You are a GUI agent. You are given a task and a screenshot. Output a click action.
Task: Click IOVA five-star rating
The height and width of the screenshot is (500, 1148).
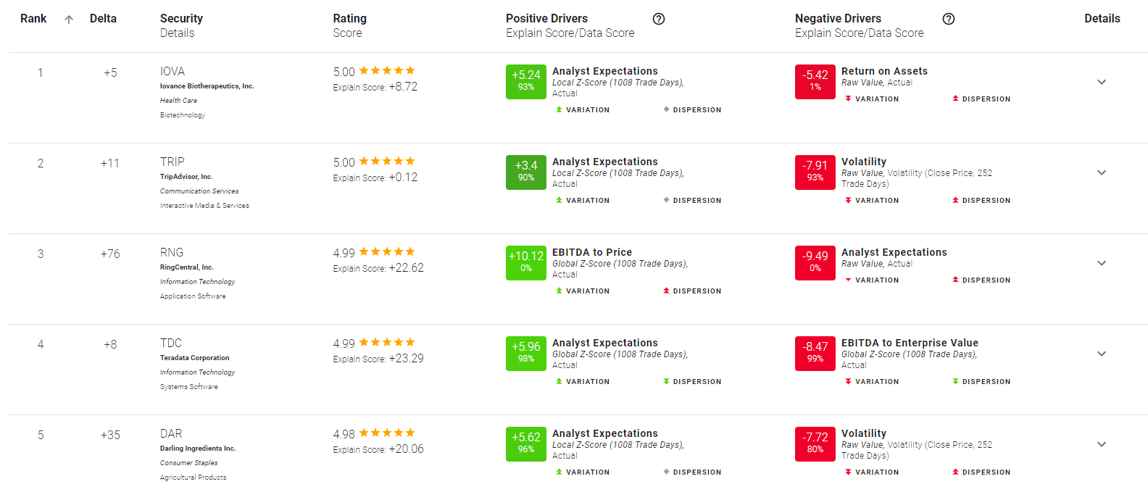(387, 70)
